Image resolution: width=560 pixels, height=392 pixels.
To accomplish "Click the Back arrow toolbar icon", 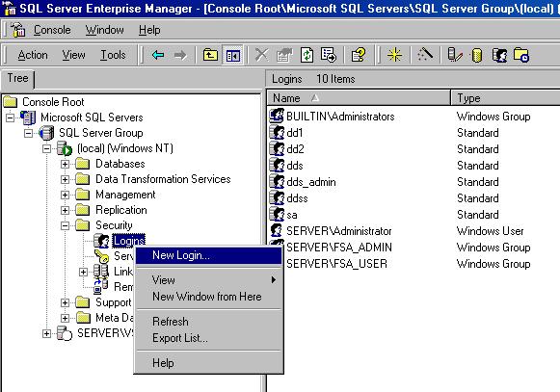I will tap(158, 55).
